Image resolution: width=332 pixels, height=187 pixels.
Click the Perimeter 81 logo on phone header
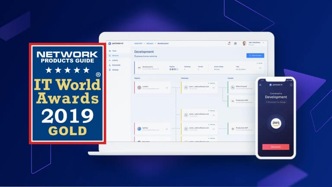pyautogui.click(x=276, y=85)
